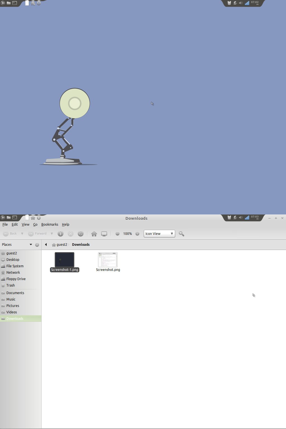Open the Help menu
The height and width of the screenshot is (429, 286).
pos(66,224)
